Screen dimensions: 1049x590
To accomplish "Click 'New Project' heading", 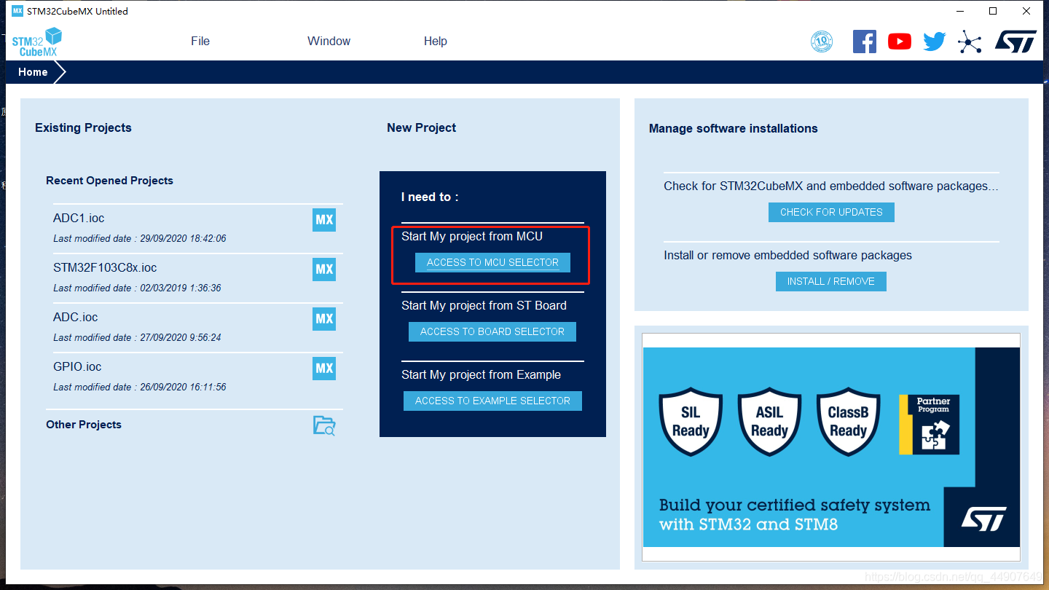I will pos(422,127).
